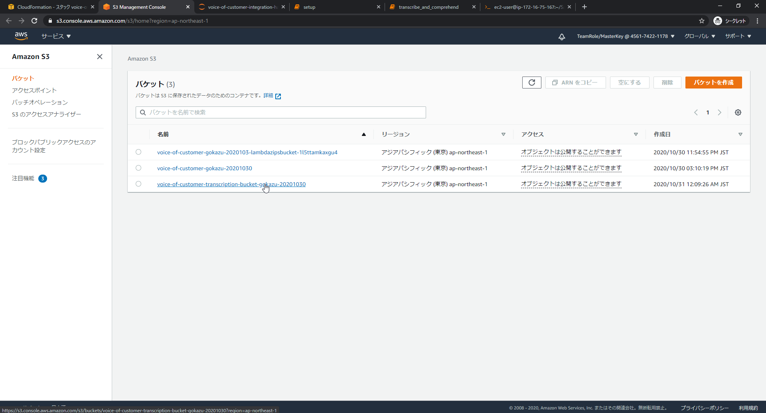Close the transcribe_and_comprehend tab
Image resolution: width=766 pixels, height=413 pixels.
pyautogui.click(x=474, y=7)
